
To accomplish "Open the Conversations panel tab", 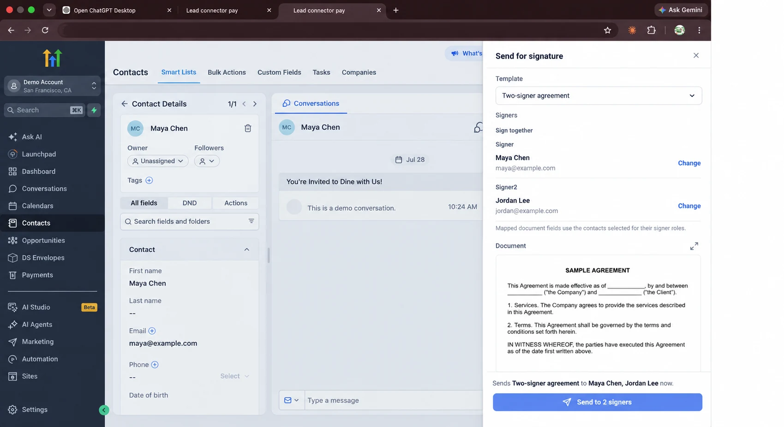I will [311, 103].
